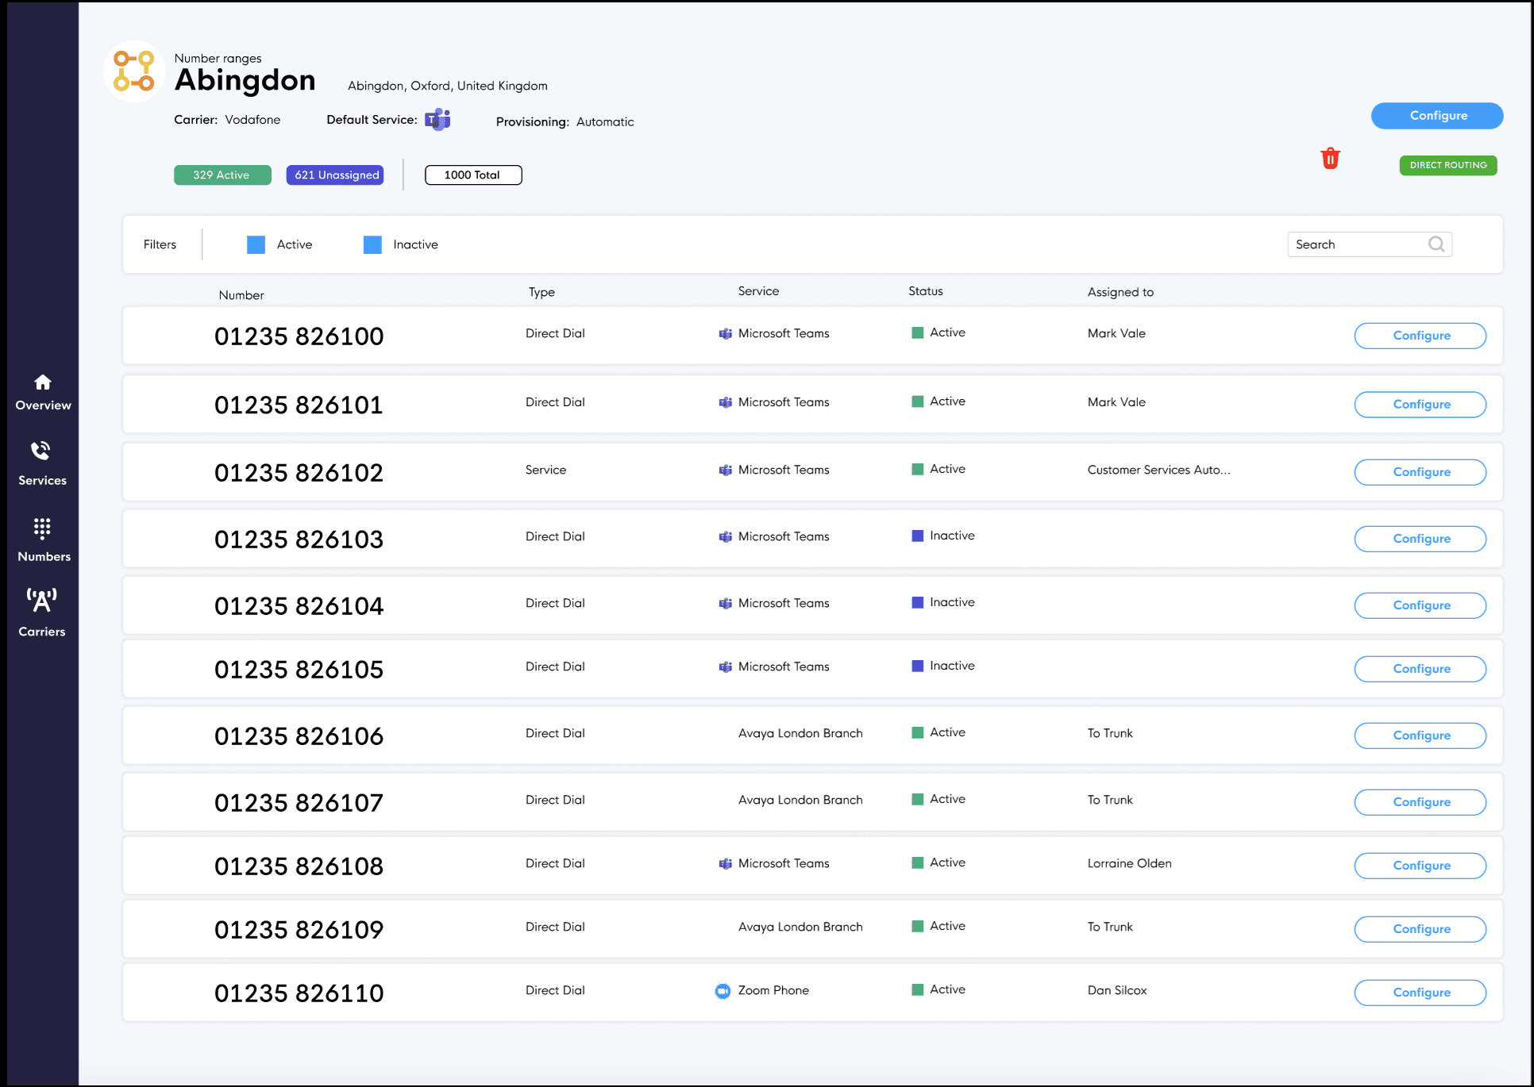Select Numbers in the sidebar

click(x=42, y=540)
